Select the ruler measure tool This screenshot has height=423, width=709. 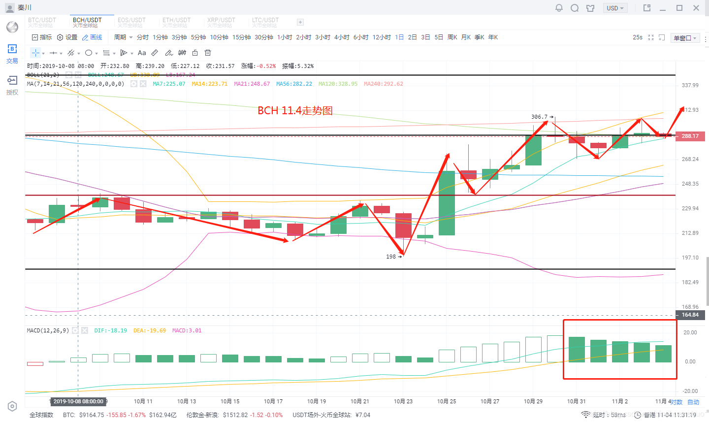click(x=155, y=53)
